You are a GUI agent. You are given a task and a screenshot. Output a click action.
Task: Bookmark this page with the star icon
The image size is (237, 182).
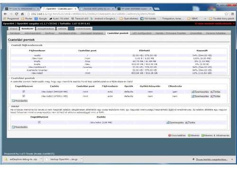coord(226,14)
